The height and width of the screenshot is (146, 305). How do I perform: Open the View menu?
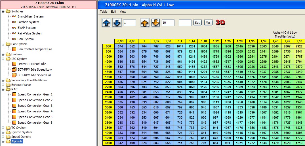click(x=123, y=12)
